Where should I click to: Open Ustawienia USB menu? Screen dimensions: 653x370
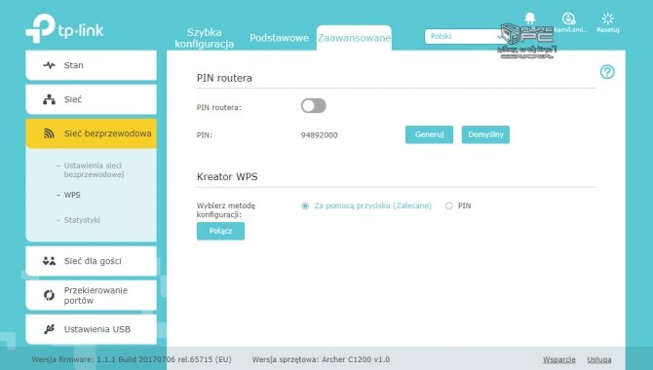(91, 329)
